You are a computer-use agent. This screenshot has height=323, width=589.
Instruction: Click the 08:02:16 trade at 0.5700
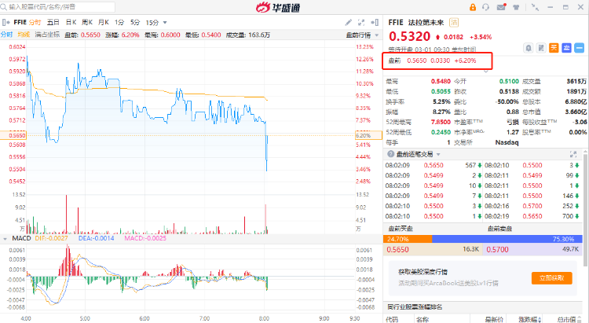[532, 206]
